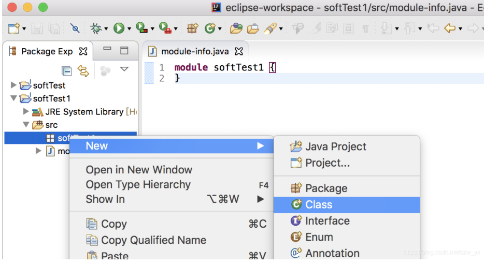484x264 pixels.
Task: Click Skip All Breakpoints toolbar icon
Action: pyautogui.click(x=75, y=28)
